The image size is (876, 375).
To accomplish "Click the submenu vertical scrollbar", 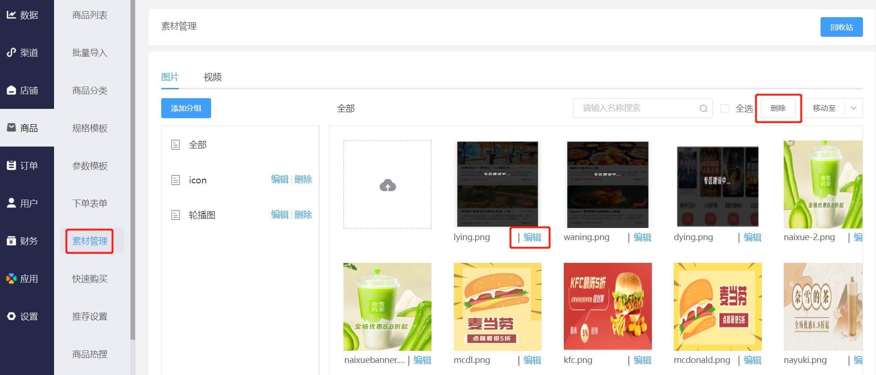I will (133, 170).
